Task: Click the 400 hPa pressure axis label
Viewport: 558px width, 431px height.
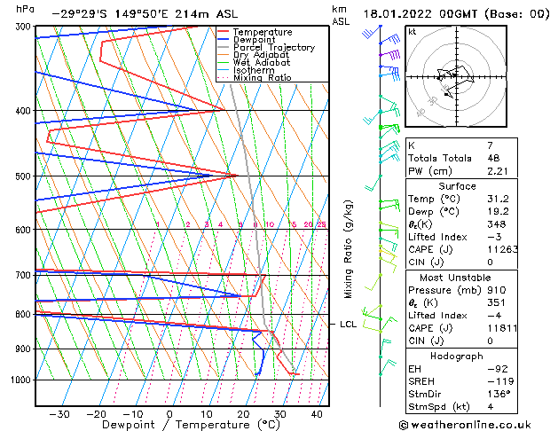Action: pyautogui.click(x=25, y=111)
